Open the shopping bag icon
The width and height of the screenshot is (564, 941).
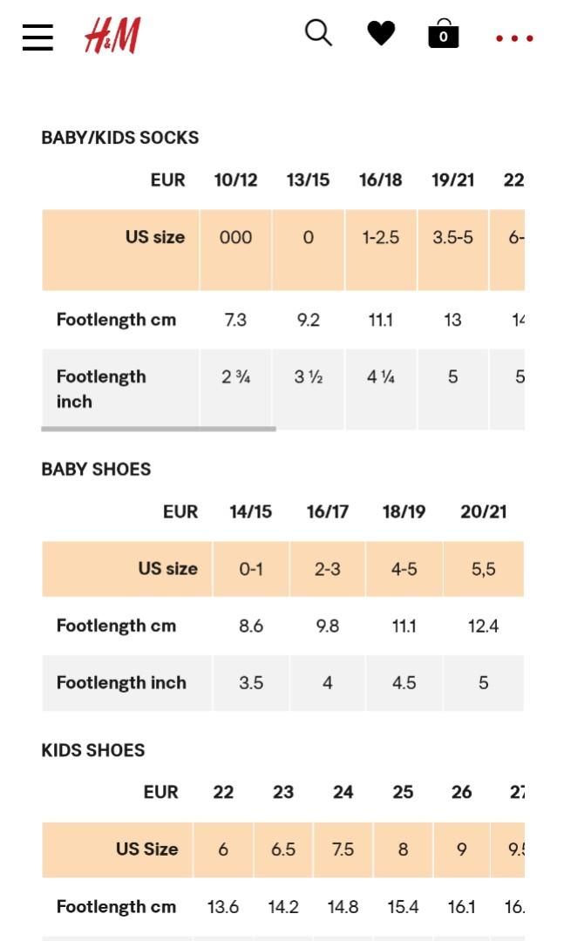pyautogui.click(x=444, y=33)
